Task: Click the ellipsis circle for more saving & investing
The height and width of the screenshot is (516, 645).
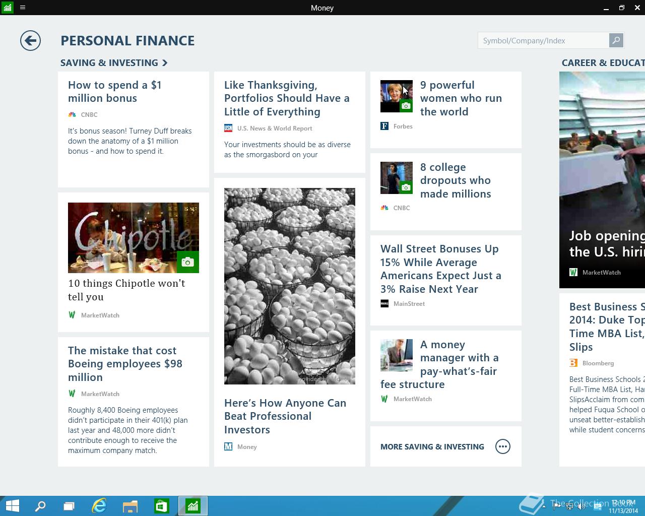Action: click(503, 446)
